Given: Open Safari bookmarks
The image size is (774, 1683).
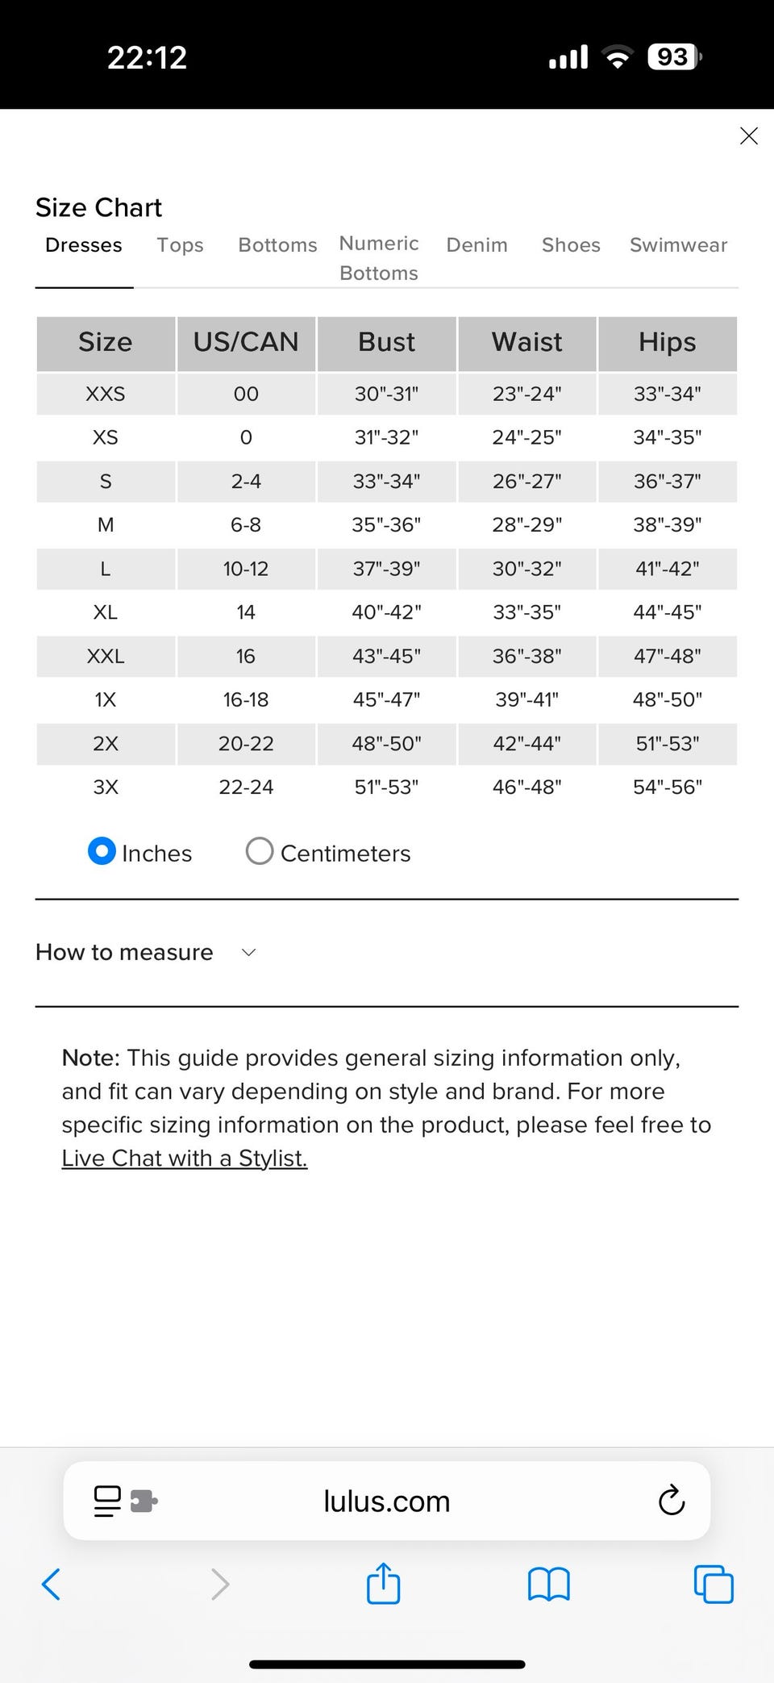Looking at the screenshot, I should tap(548, 1583).
